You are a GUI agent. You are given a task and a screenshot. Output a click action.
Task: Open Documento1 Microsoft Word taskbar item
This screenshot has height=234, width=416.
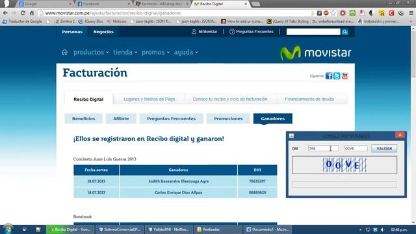click(x=267, y=229)
